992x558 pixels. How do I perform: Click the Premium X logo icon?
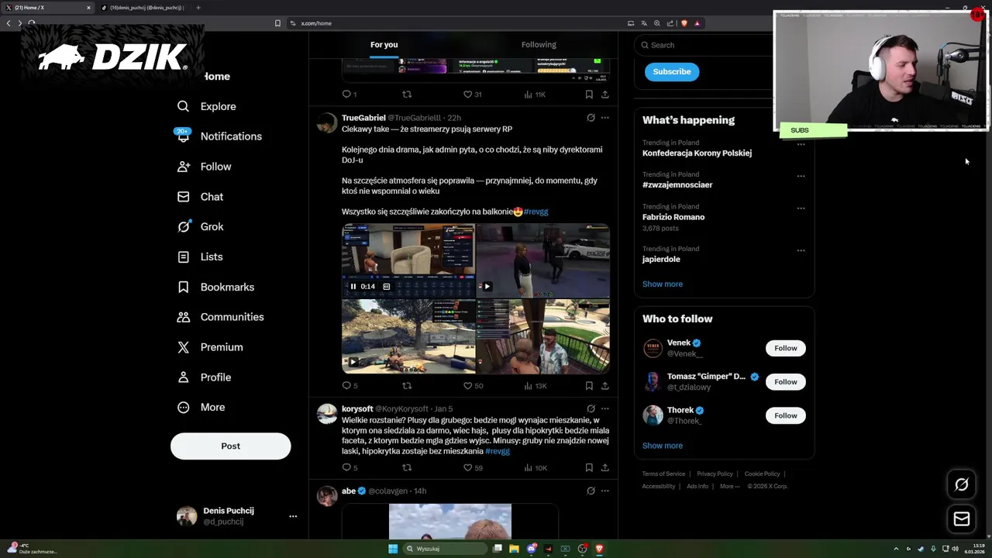coord(183,347)
